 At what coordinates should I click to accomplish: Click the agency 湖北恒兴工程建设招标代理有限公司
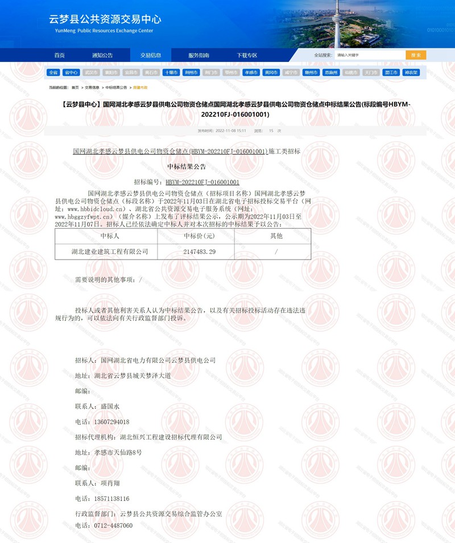(x=171, y=437)
